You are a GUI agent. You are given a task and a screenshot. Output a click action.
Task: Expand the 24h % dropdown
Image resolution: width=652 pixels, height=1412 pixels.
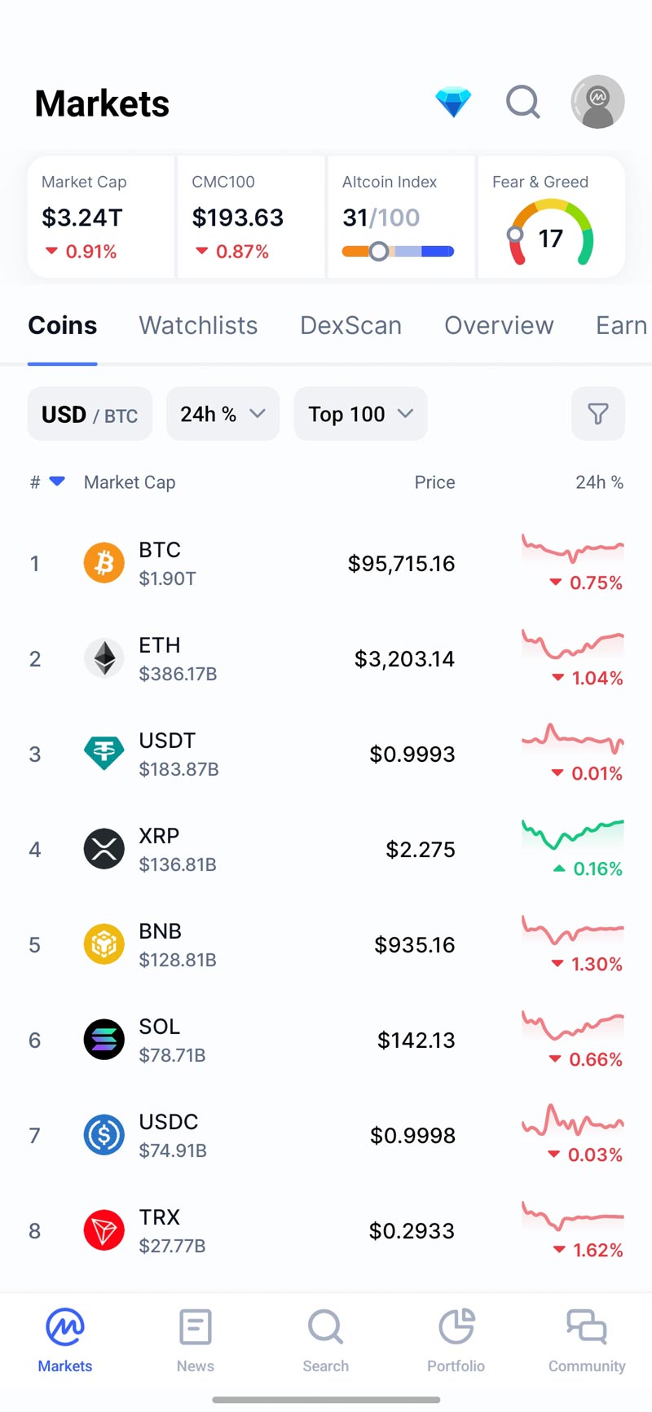point(222,414)
